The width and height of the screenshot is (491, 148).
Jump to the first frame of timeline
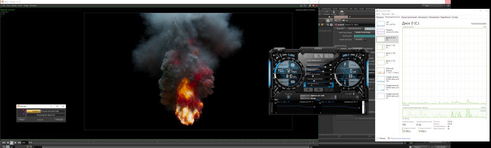tap(3, 143)
